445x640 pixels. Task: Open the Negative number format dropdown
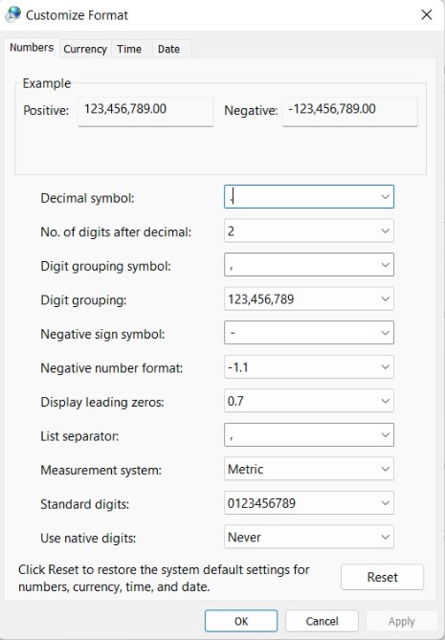tap(309, 367)
